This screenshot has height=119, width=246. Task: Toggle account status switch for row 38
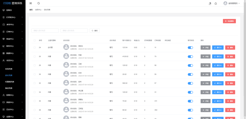(x=190, y=110)
